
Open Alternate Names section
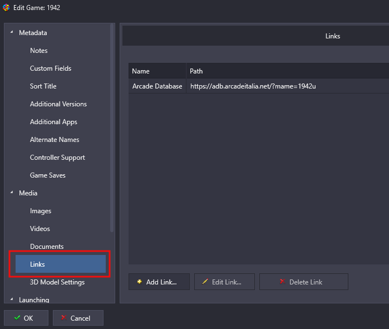pos(55,140)
